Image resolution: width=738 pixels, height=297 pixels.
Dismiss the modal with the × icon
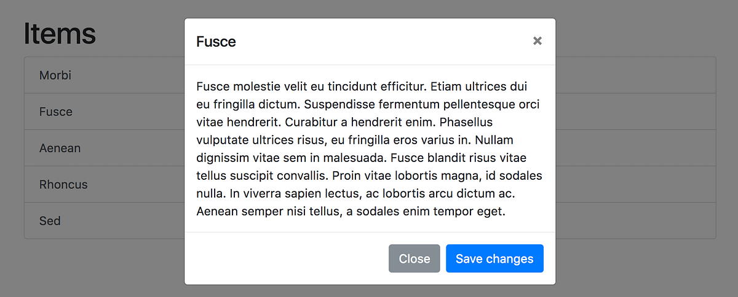pos(537,41)
